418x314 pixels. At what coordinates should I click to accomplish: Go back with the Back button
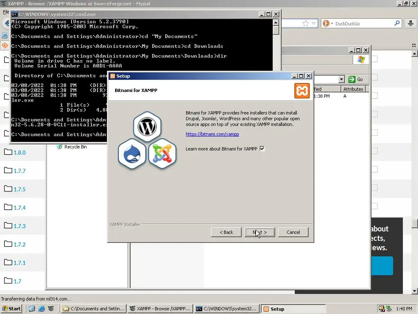(226, 232)
